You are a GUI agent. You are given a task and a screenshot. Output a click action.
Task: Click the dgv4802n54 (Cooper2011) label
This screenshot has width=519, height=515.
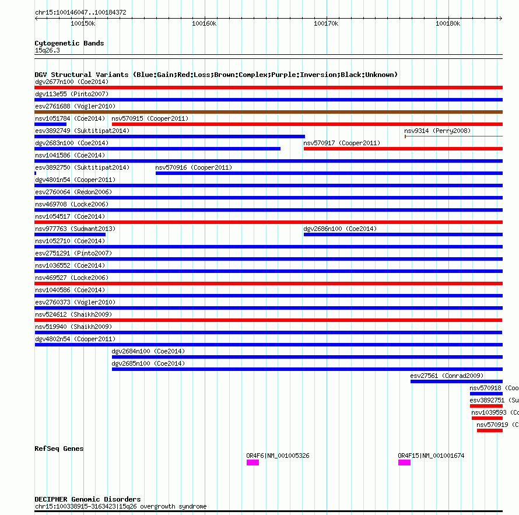point(75,339)
